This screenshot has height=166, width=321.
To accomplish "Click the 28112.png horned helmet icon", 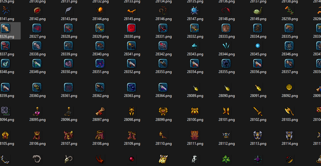I will (x=226, y=135).
